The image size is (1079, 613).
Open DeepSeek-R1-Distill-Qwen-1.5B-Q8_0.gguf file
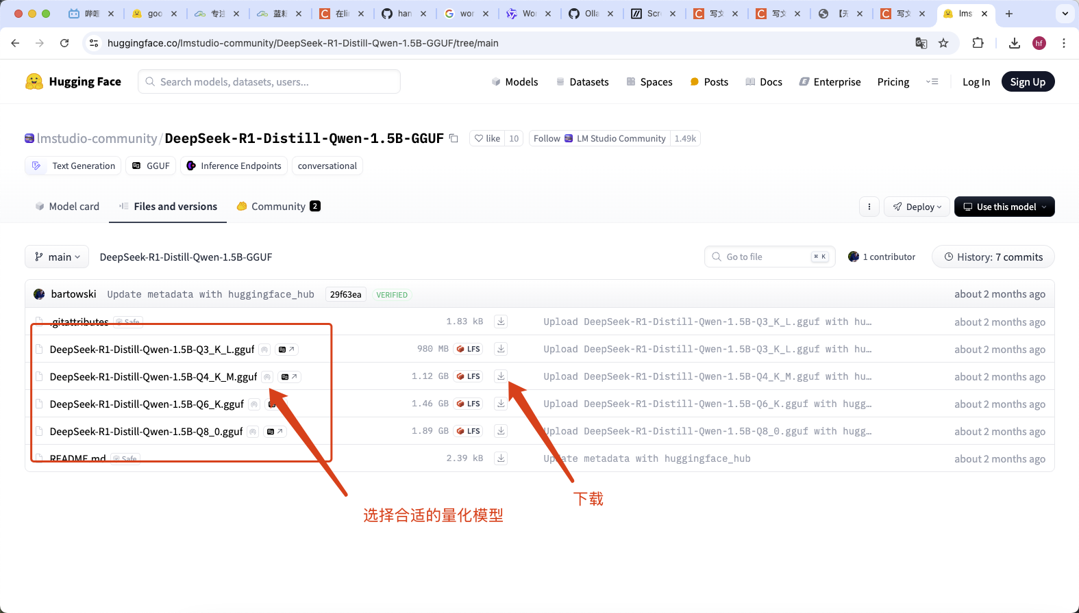146,432
